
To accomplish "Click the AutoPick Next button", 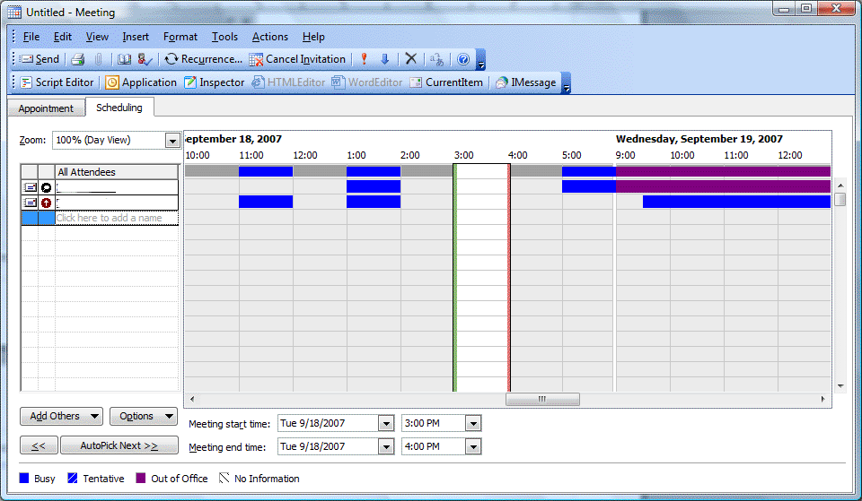I will pyautogui.click(x=119, y=445).
